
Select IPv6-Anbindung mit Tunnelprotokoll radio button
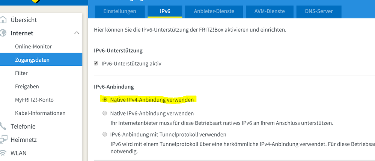[x=104, y=134]
